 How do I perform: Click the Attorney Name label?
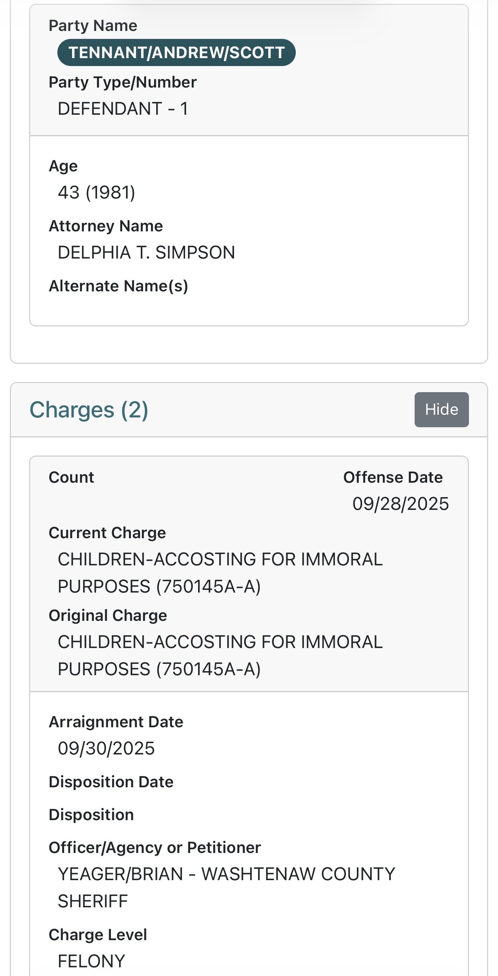coord(106,226)
